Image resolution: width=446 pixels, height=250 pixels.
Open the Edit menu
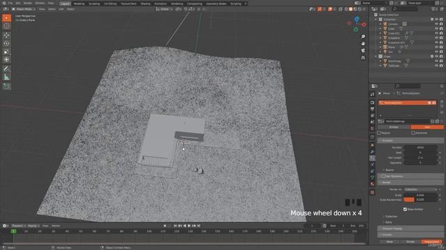click(18, 3)
